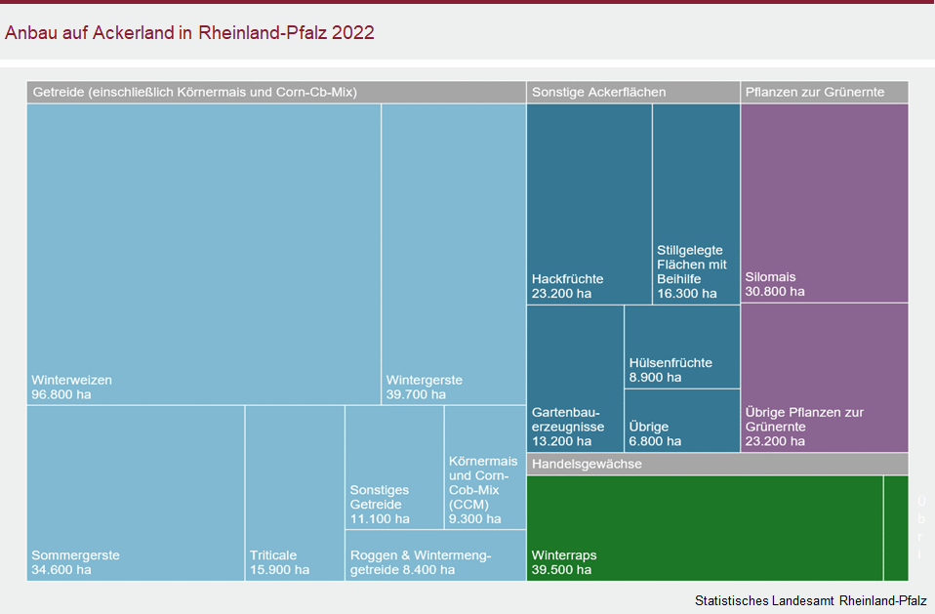Click the Gartenbauerzeugnisse 13.200 ha tile

(x=576, y=379)
